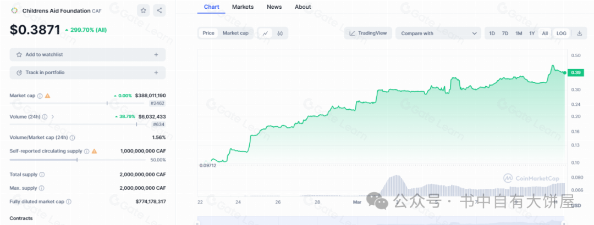Click Track in portfolio button
This screenshot has height=225, width=594.
(x=87, y=72)
